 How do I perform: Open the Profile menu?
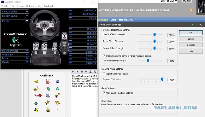coord(5,6)
